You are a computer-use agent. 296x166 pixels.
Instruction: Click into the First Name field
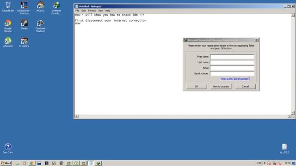coord(232,57)
